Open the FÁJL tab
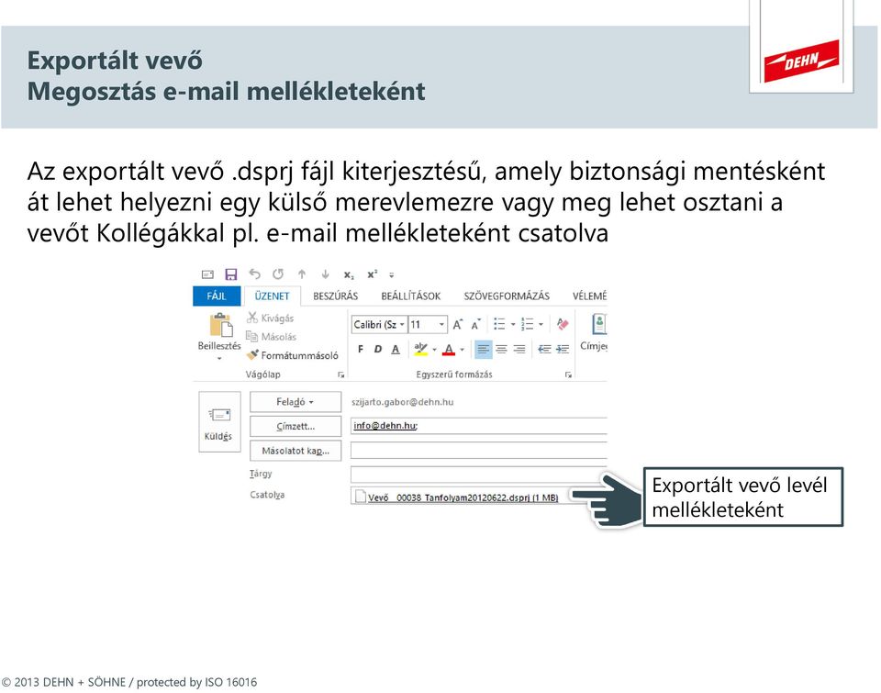Image resolution: width=881 pixels, height=693 pixels. [217, 296]
